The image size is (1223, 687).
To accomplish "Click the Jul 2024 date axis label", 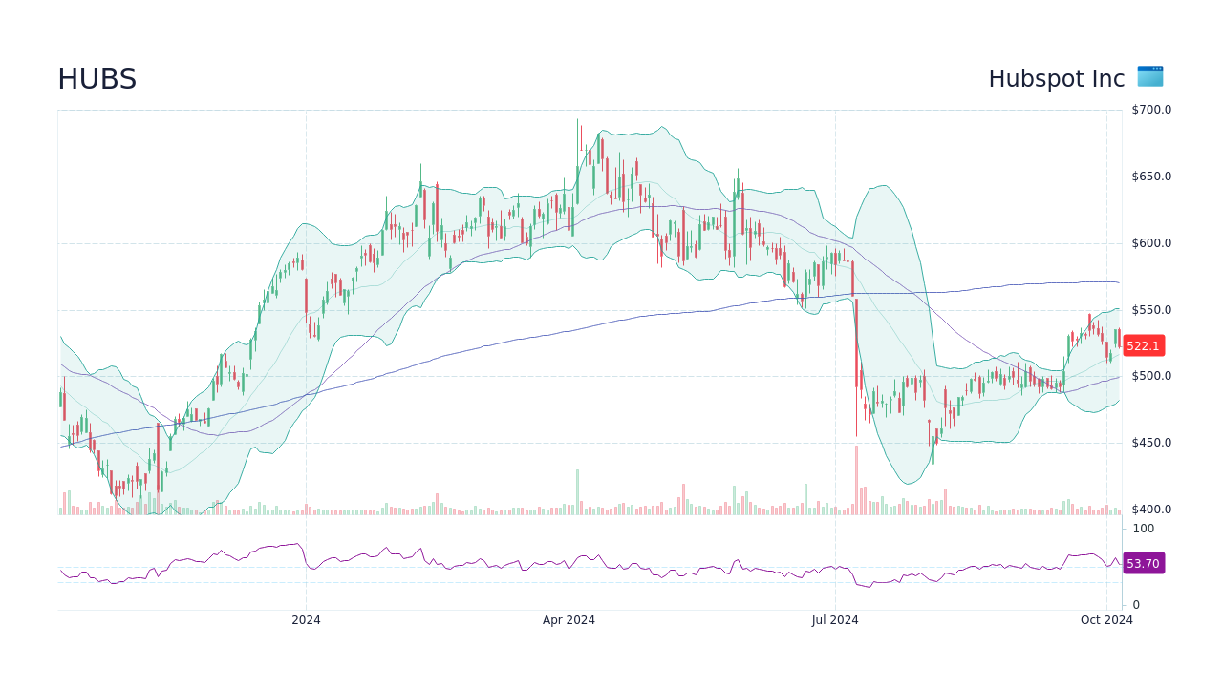I will pos(835,620).
